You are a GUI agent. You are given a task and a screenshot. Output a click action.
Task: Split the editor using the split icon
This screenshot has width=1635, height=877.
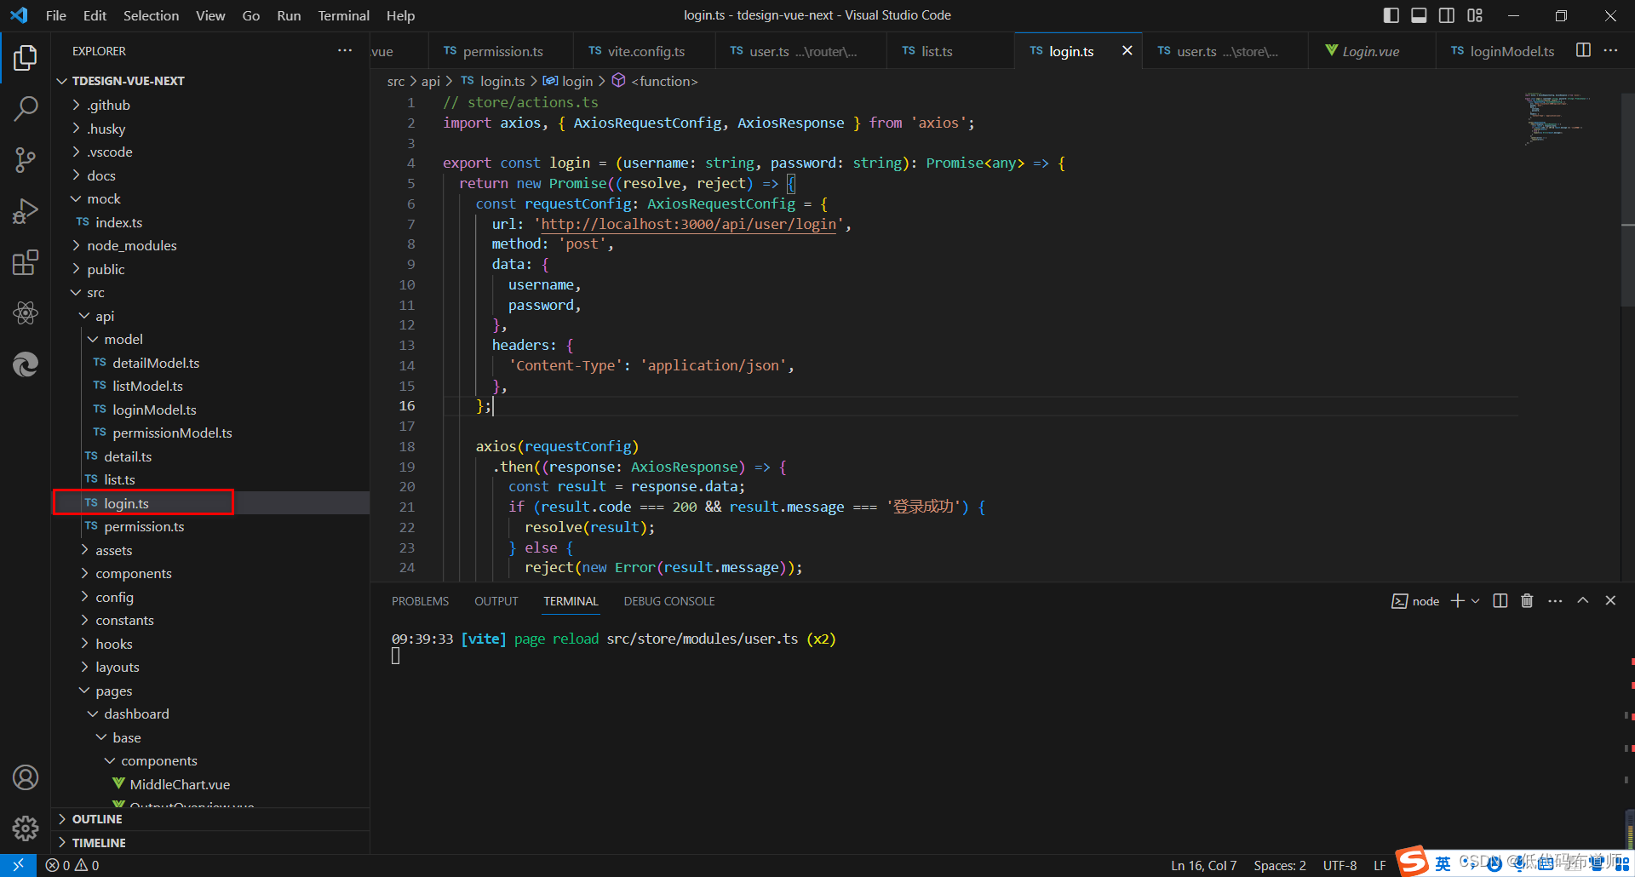pyautogui.click(x=1582, y=50)
